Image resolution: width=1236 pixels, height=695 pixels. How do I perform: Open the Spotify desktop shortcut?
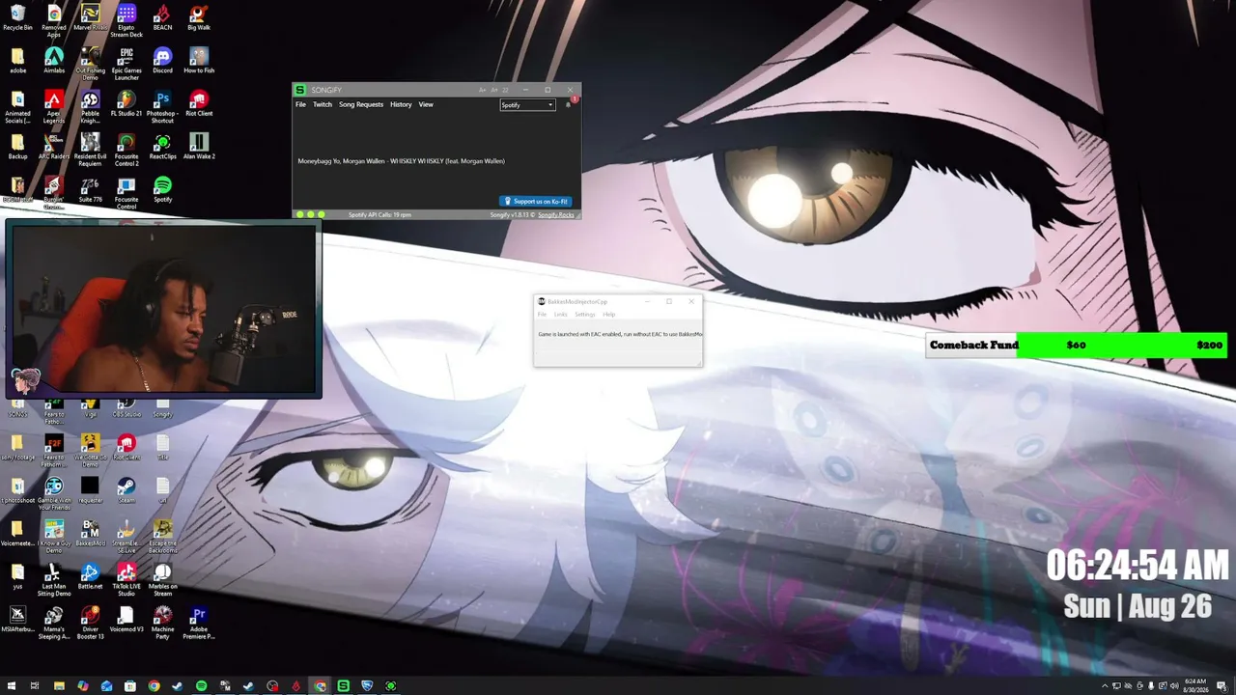coord(162,189)
